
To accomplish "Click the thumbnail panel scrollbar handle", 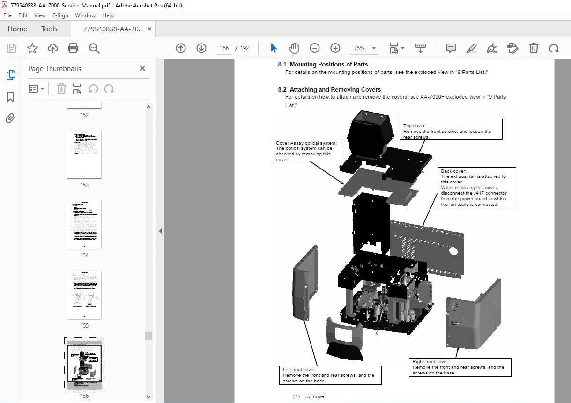I will (x=149, y=336).
